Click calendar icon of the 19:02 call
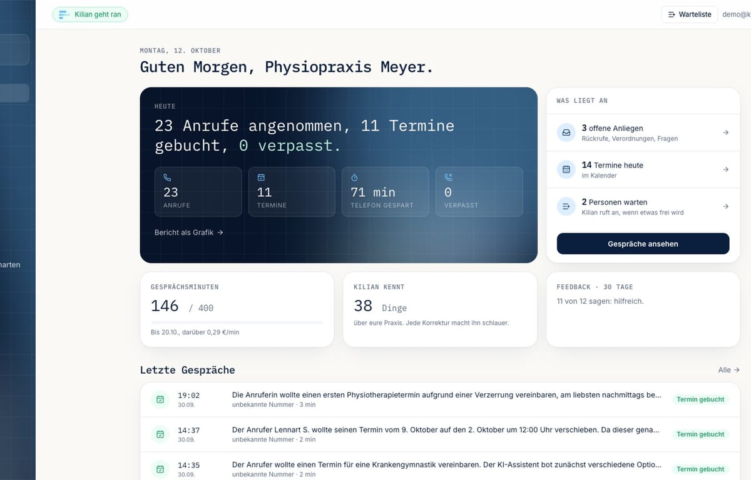This screenshot has height=480, width=751. (x=160, y=399)
